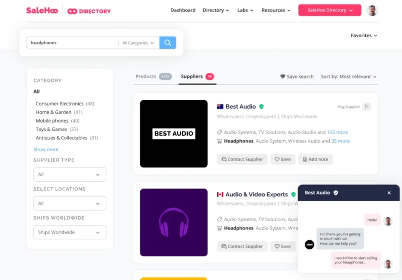Open the Select Locations dropdown
Image resolution: width=402 pixels, height=280 pixels.
(70, 203)
